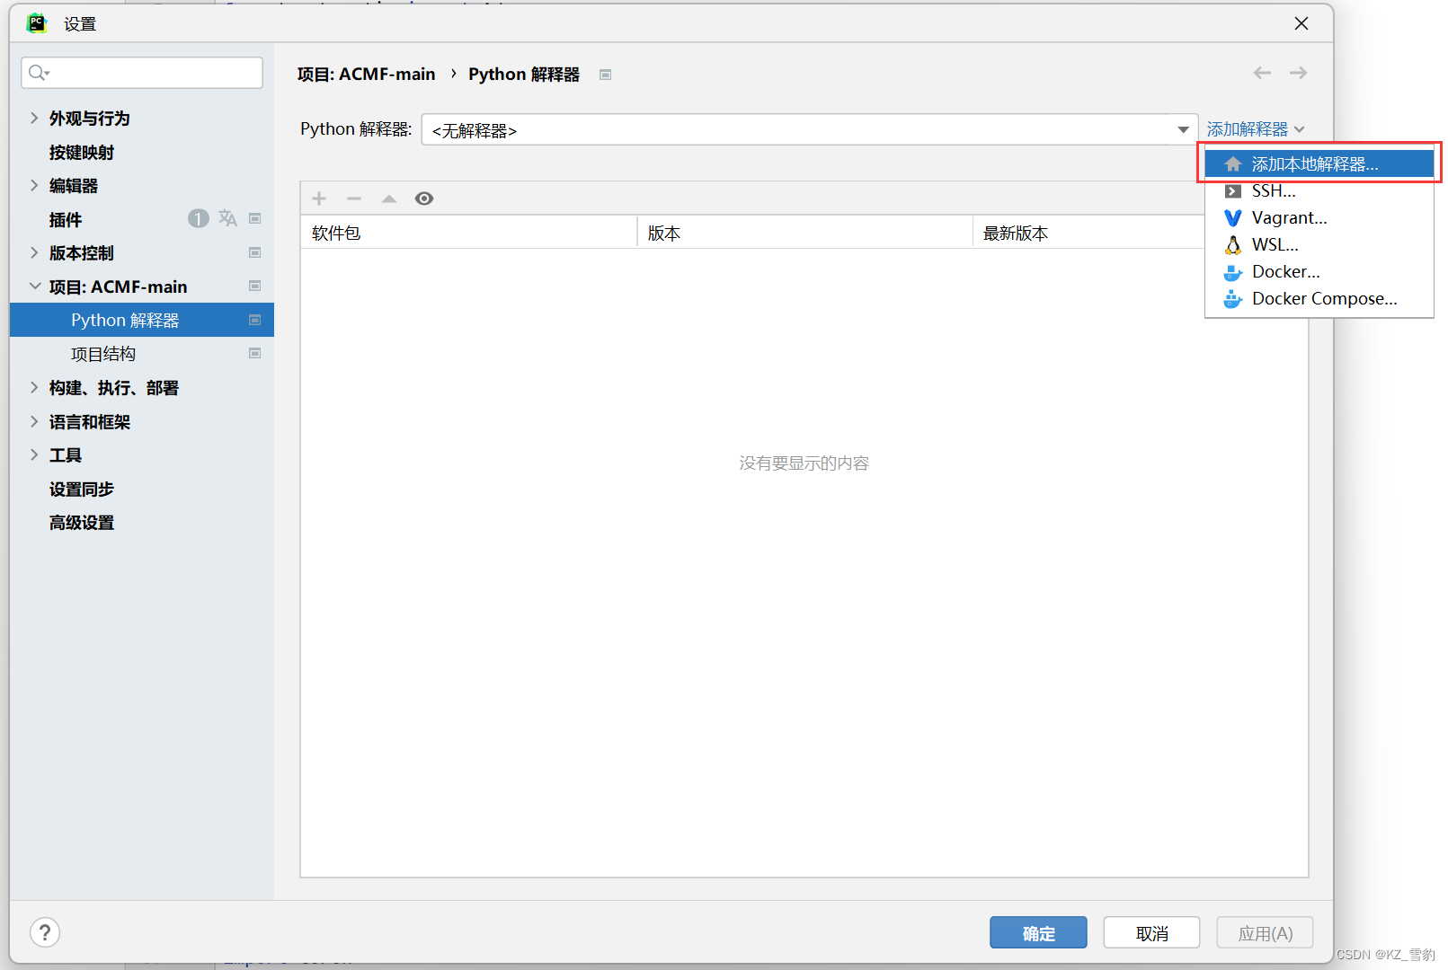Choose Docker Compose... interpreter option
Image resolution: width=1448 pixels, height=970 pixels.
coord(1319,299)
